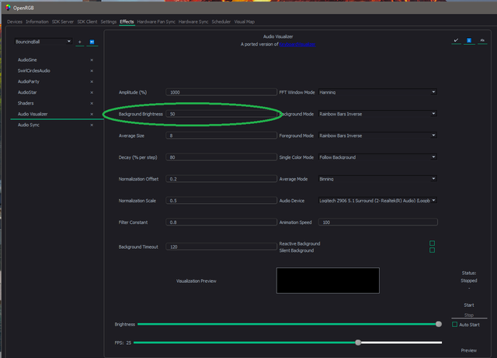Screen dimensions: 497x358
Task: Select the Audio Visualizer effect in the list
Action: (33, 114)
